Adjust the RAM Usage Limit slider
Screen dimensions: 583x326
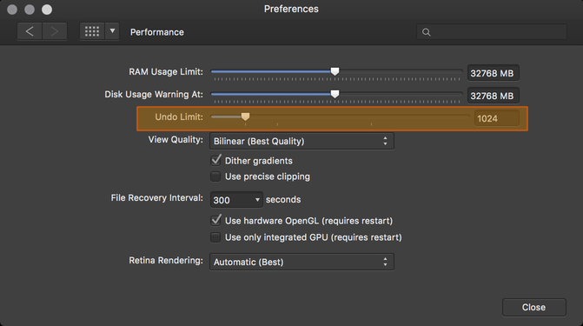pyautogui.click(x=335, y=71)
